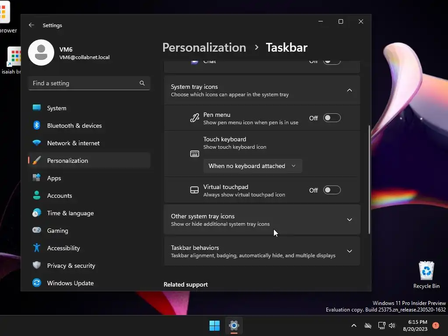Click the Windows Update sync icon
The height and width of the screenshot is (336, 448).
click(37, 283)
